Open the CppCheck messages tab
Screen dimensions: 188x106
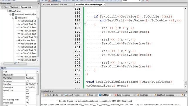point(165,95)
